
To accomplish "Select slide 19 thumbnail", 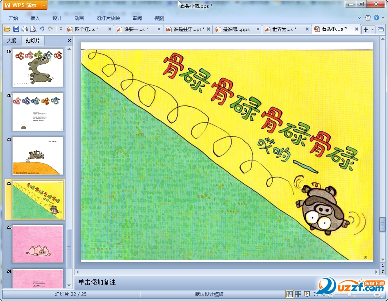I will pos(38,67).
